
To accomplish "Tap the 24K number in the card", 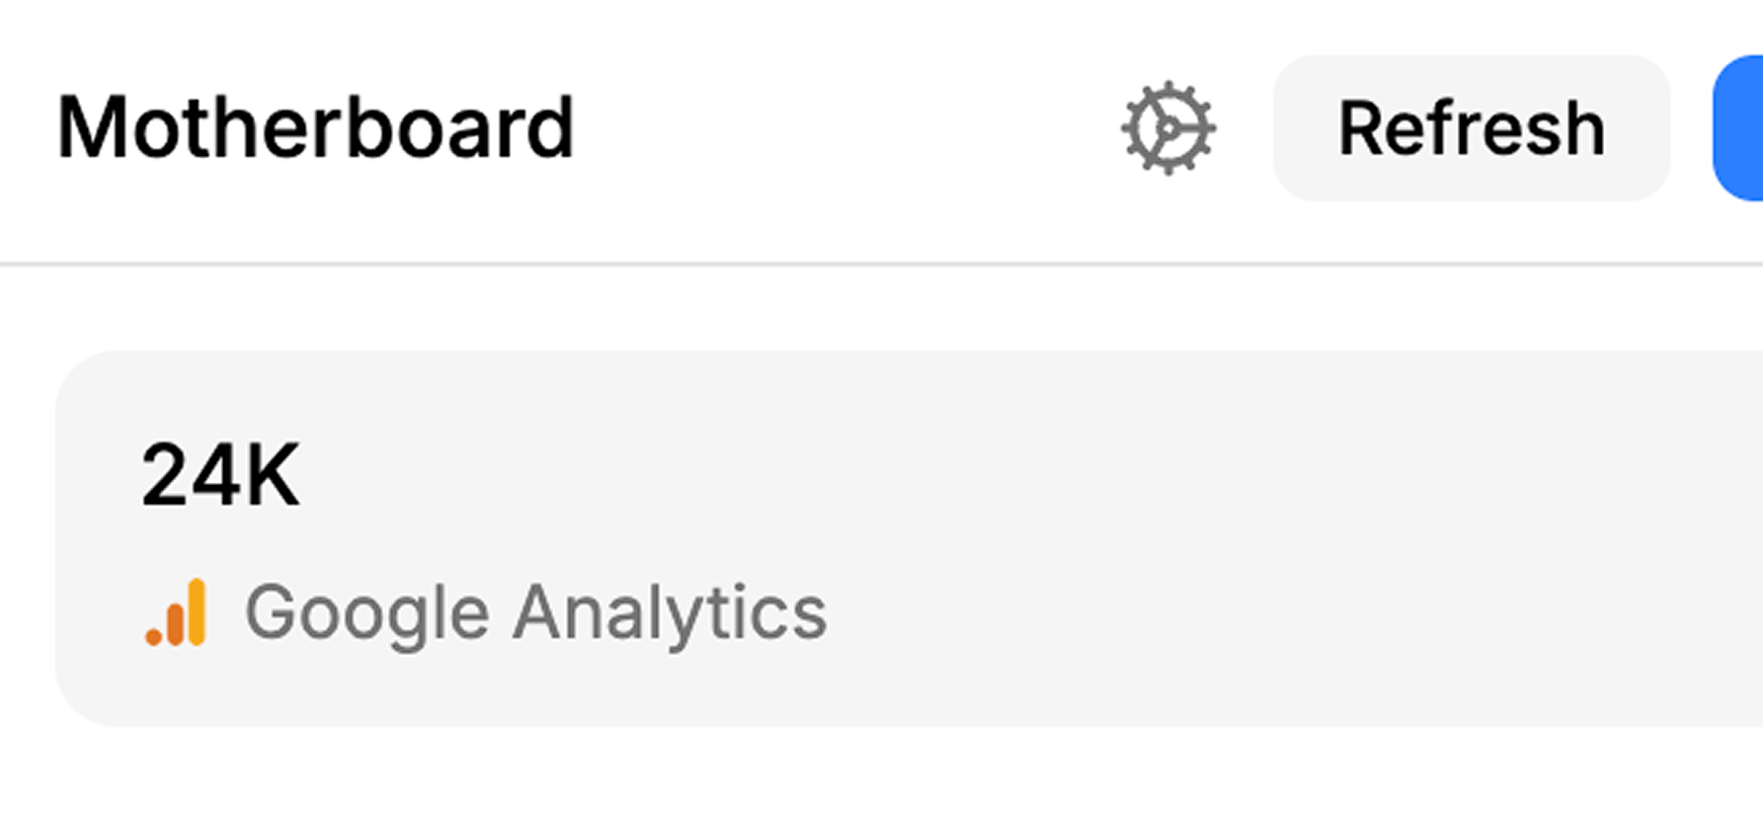I will coord(220,476).
